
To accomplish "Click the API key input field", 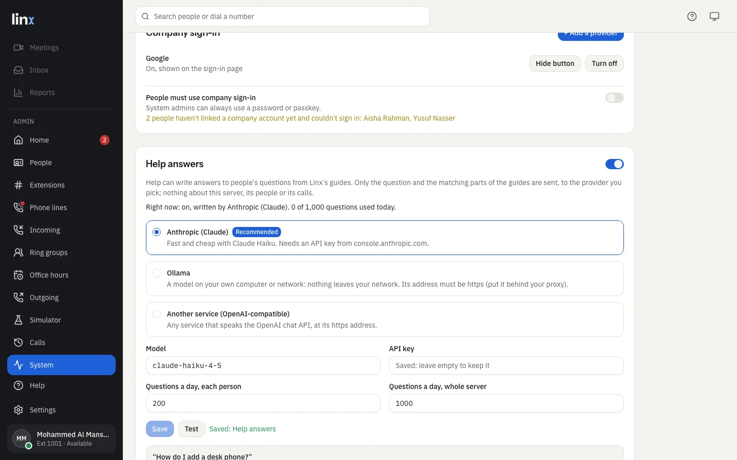I will (x=506, y=365).
